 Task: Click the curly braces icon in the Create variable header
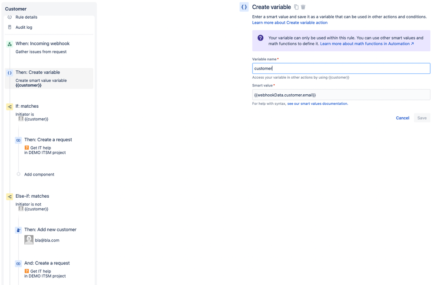click(x=244, y=7)
